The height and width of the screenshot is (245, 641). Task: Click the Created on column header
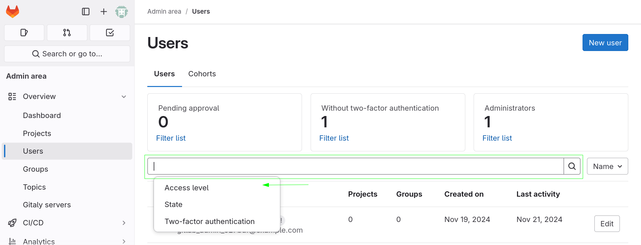(464, 194)
